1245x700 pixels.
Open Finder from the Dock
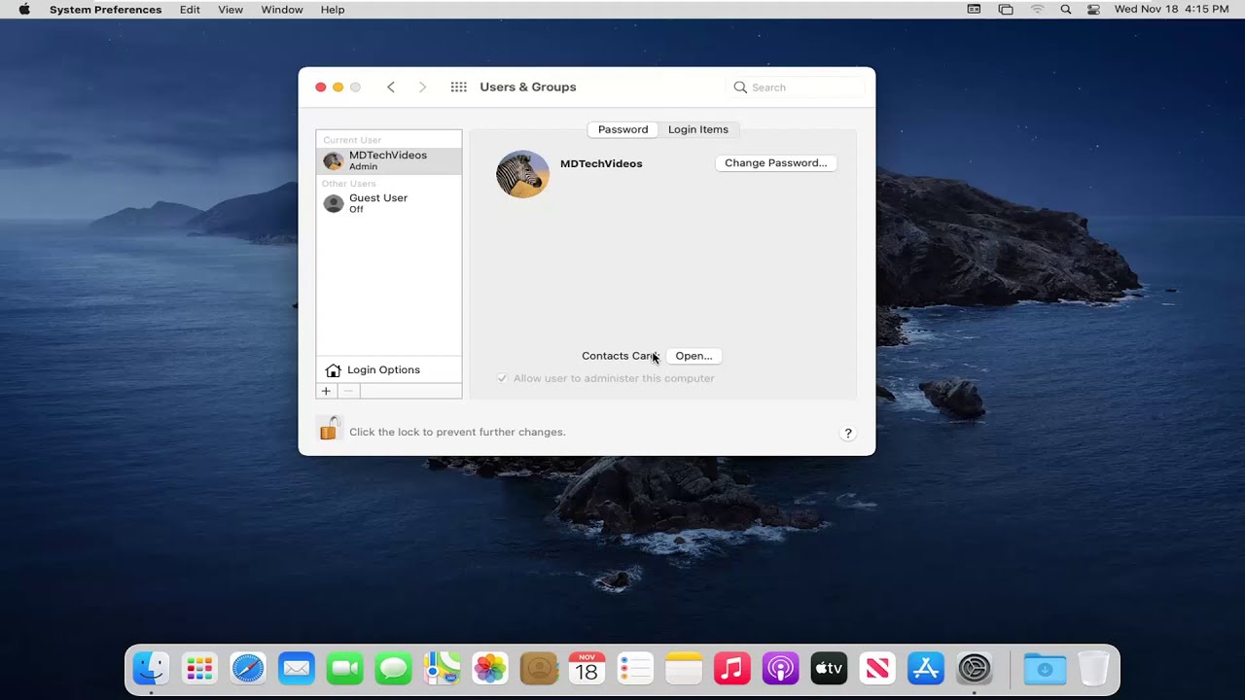151,669
